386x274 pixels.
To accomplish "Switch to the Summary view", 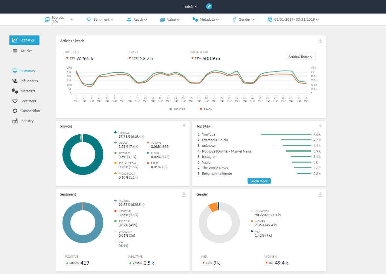I will pyautogui.click(x=28, y=71).
